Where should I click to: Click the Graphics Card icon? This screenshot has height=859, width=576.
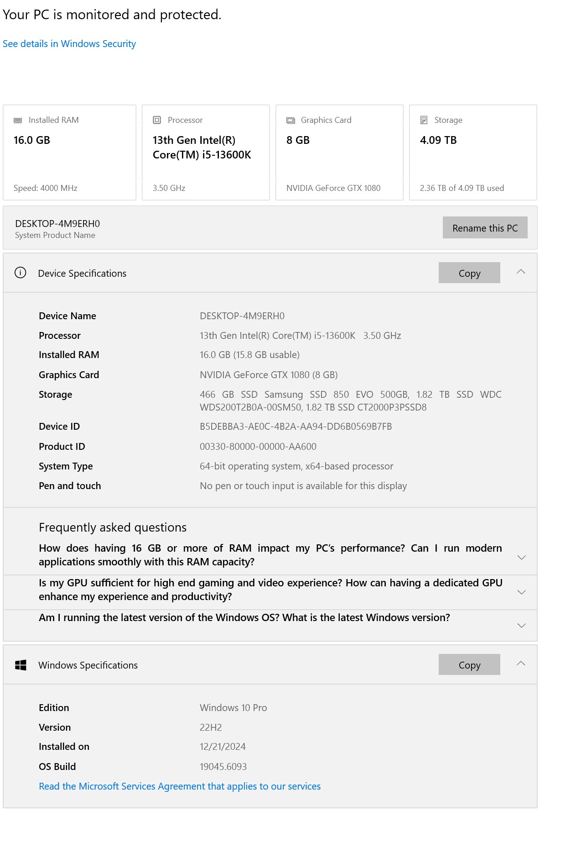pos(291,121)
